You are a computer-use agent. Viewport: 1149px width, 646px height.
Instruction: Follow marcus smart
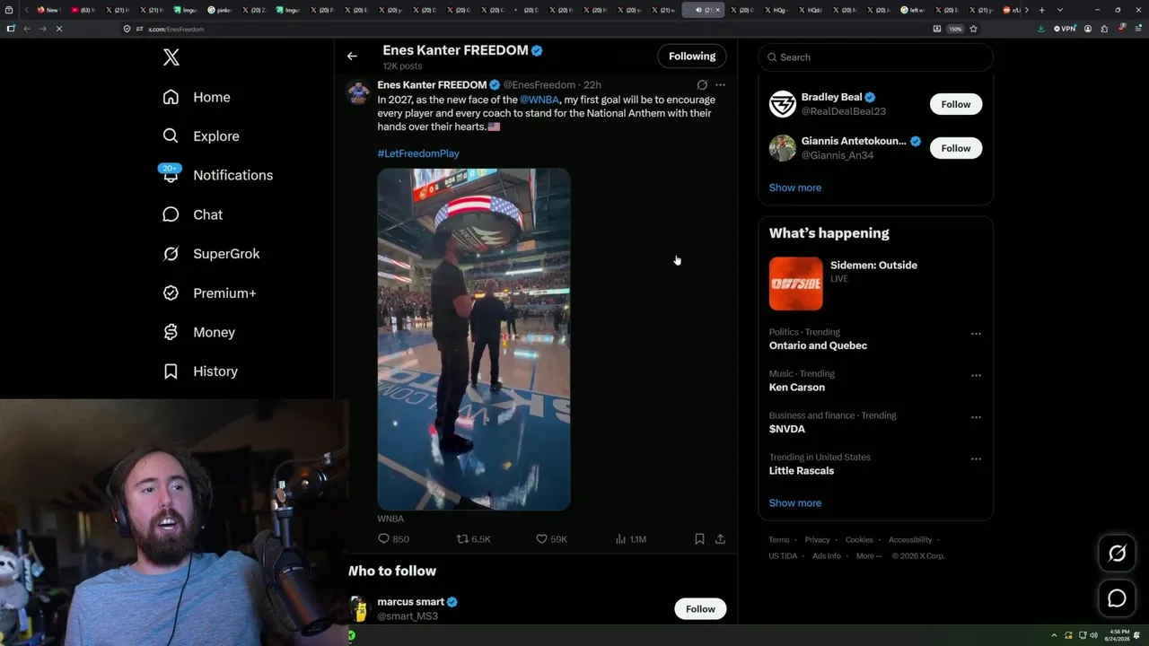click(700, 609)
